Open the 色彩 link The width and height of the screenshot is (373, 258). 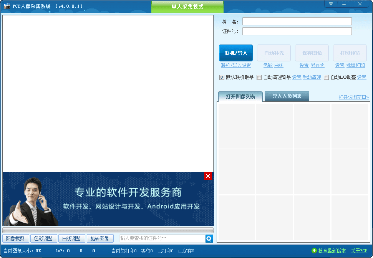point(268,65)
